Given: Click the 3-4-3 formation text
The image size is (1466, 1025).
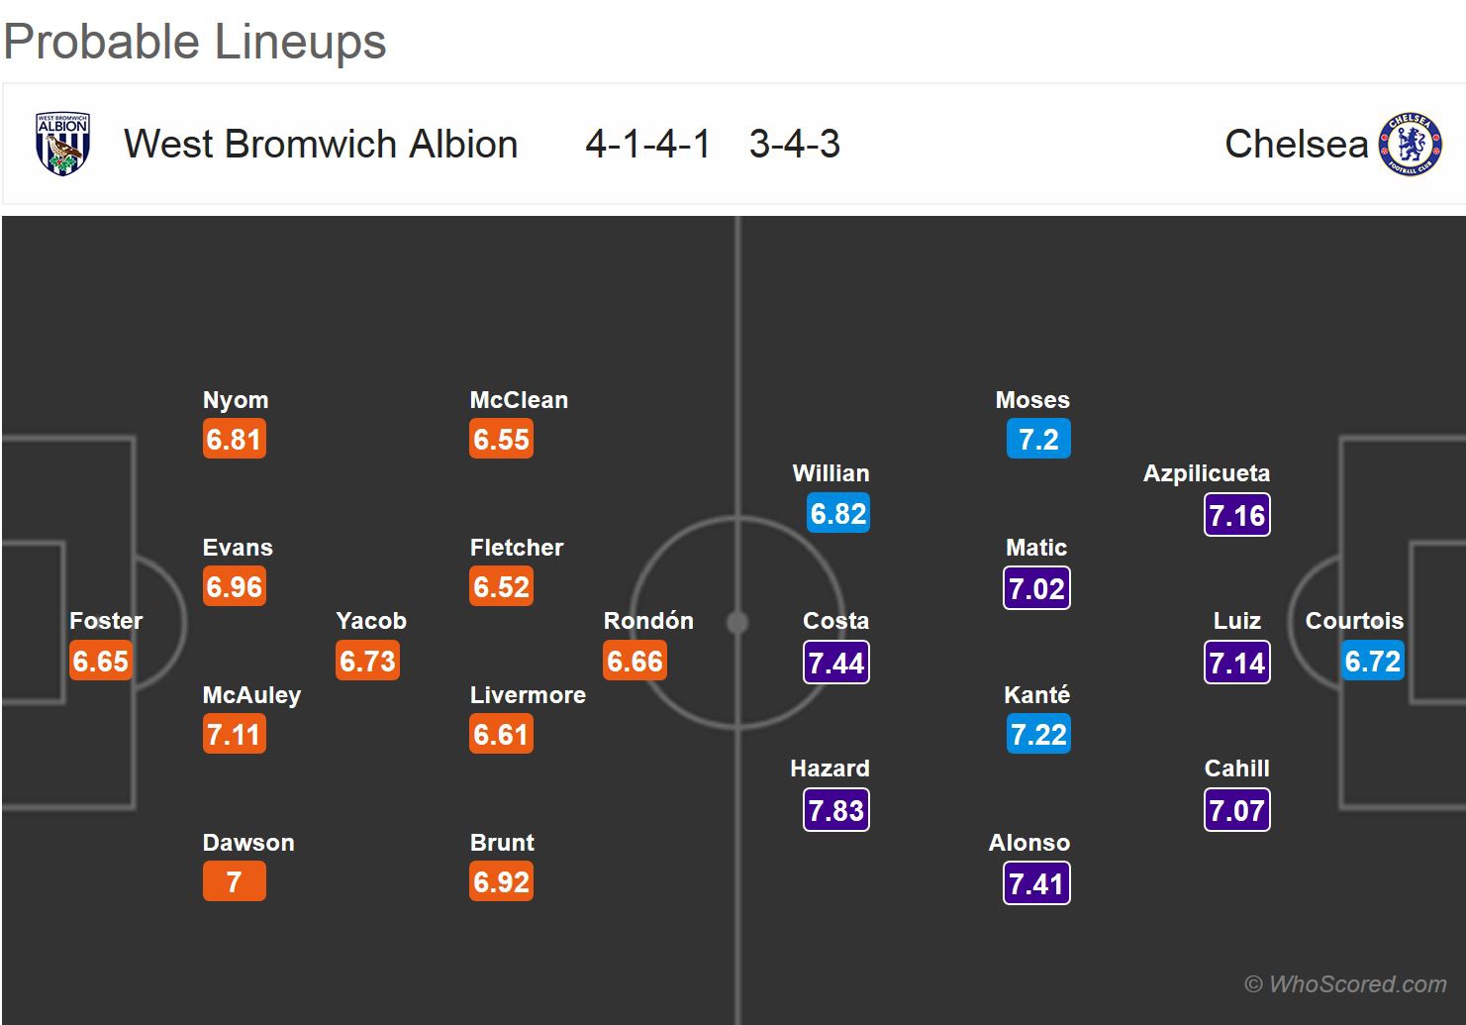Looking at the screenshot, I should (795, 145).
